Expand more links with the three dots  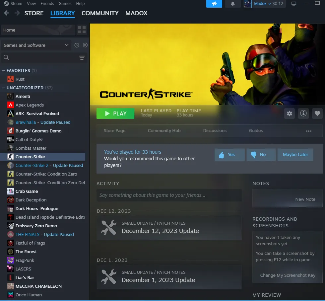click(x=309, y=131)
